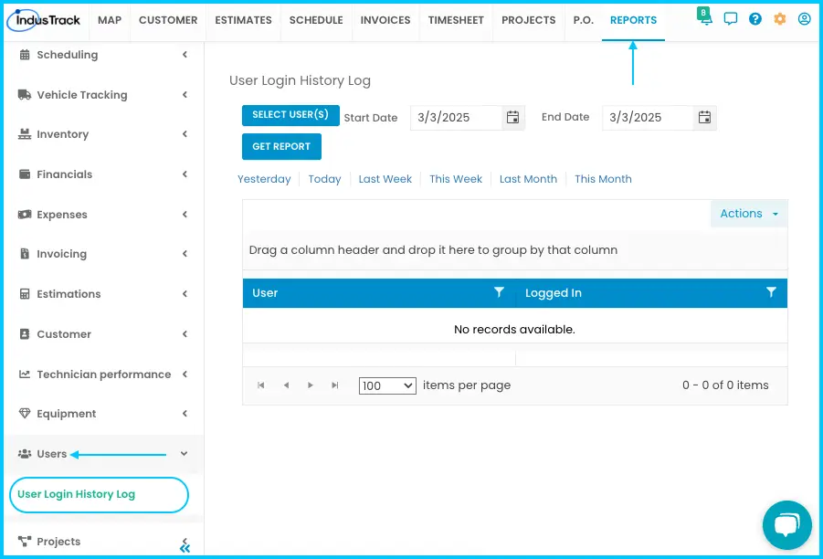Click the Projects diagram icon
This screenshot has width=823, height=559.
click(25, 541)
